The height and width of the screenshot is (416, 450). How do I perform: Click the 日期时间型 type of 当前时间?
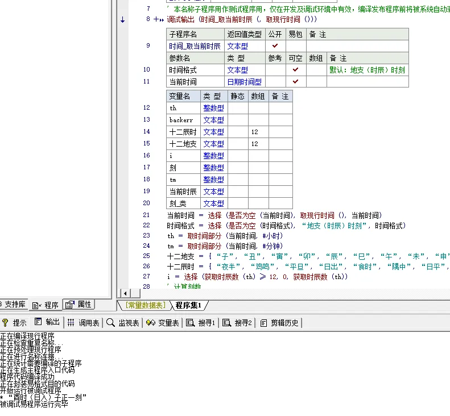tap(245, 82)
